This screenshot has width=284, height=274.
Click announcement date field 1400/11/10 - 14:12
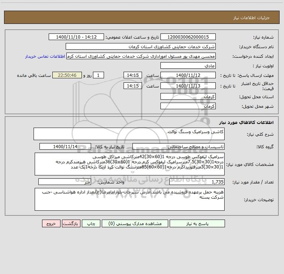[x=76, y=37]
